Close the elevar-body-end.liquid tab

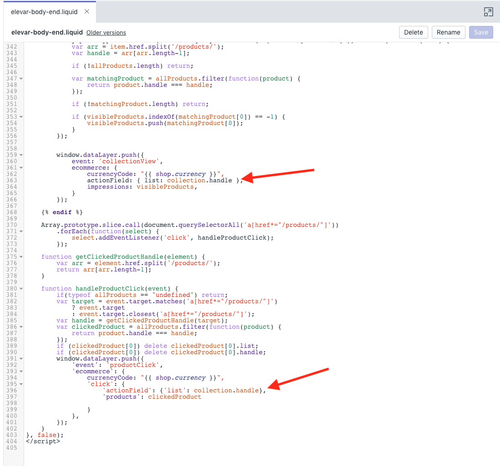[87, 12]
